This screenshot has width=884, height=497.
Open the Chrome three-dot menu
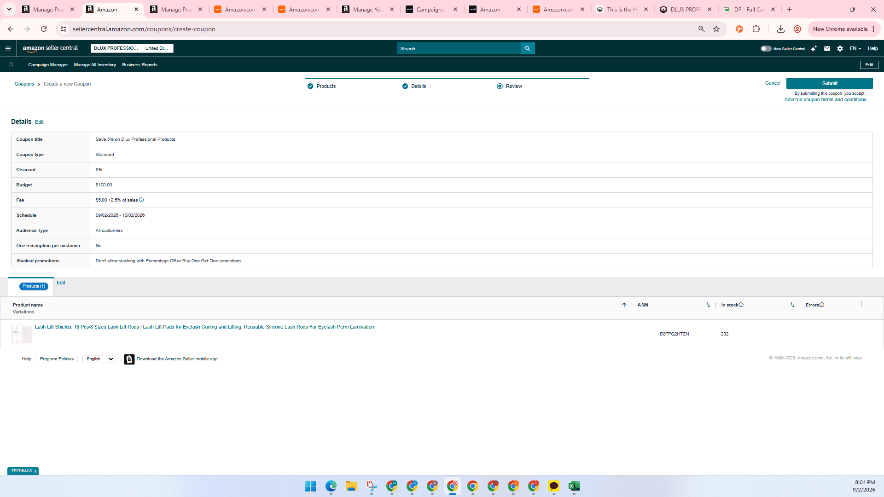873,29
